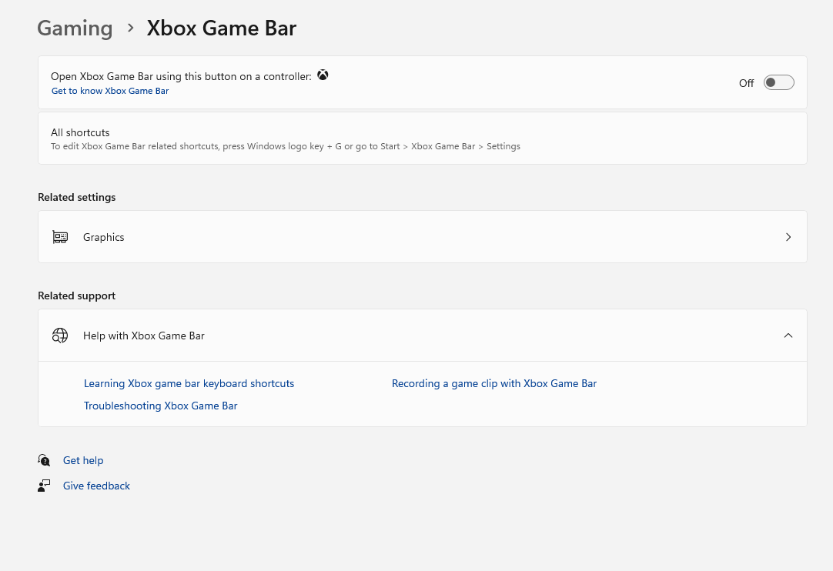Click the Xbox Game Bar page title
Image resolution: width=833 pixels, height=571 pixels.
[222, 28]
